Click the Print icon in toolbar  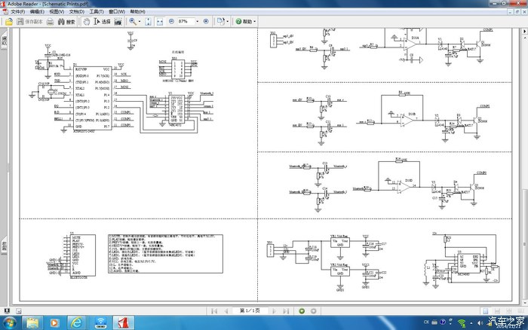[50, 22]
